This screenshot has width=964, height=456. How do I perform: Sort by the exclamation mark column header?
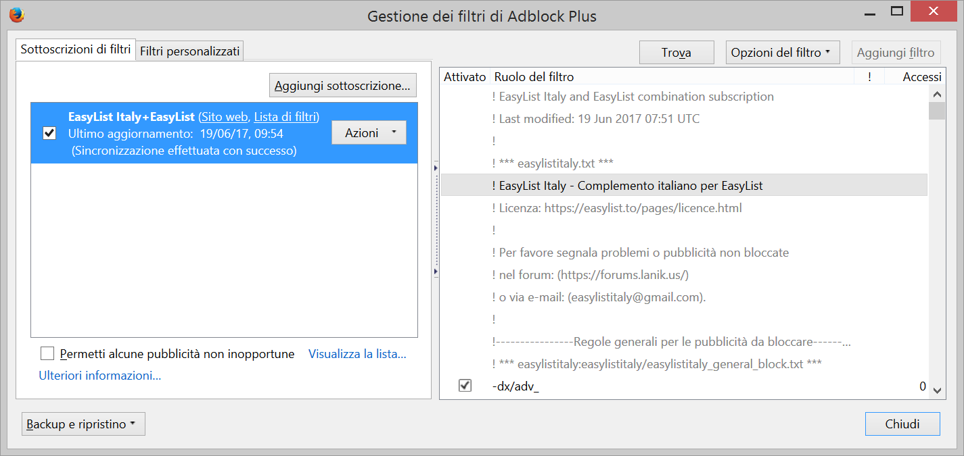869,77
